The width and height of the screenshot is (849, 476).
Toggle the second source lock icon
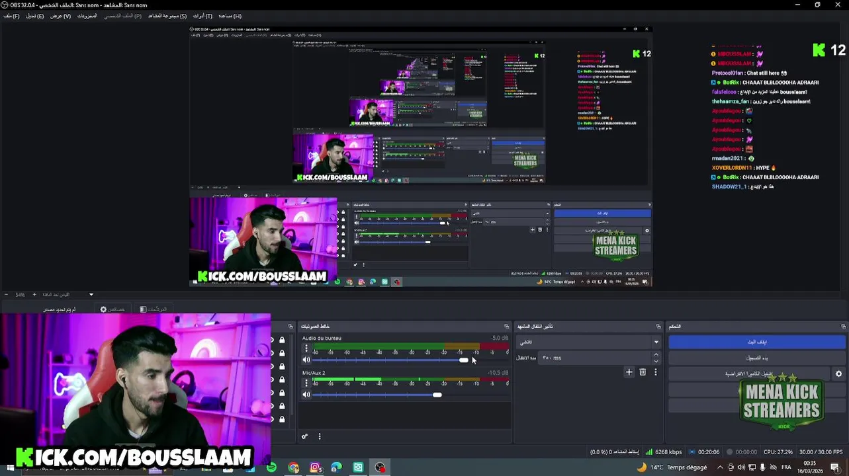(282, 354)
